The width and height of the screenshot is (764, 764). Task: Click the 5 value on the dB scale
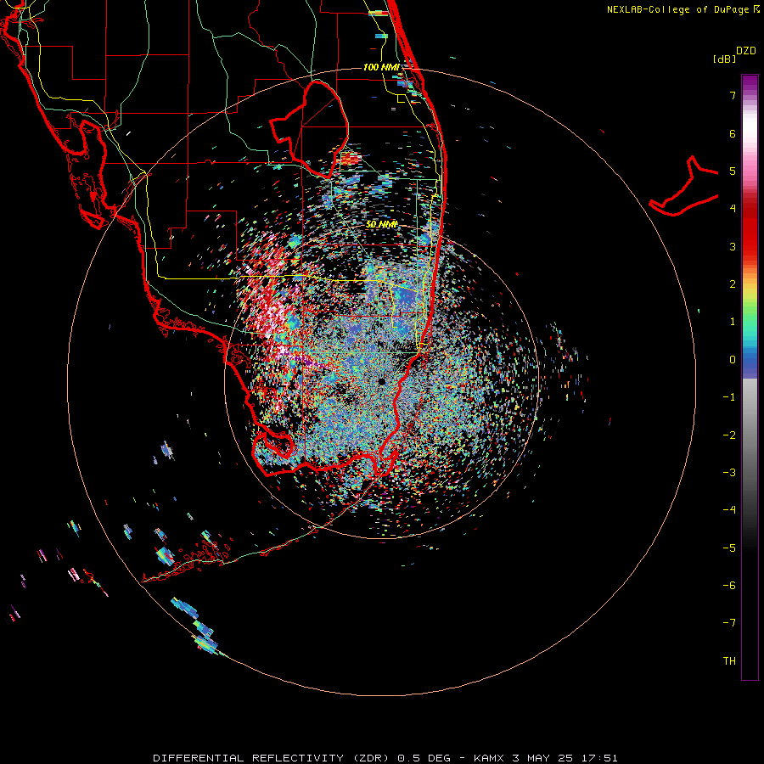click(733, 171)
